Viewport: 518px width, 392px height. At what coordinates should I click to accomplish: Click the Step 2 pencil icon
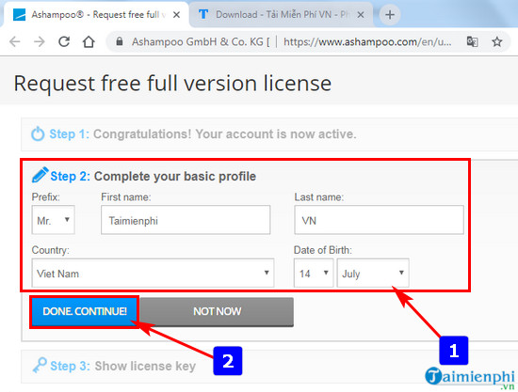40,175
